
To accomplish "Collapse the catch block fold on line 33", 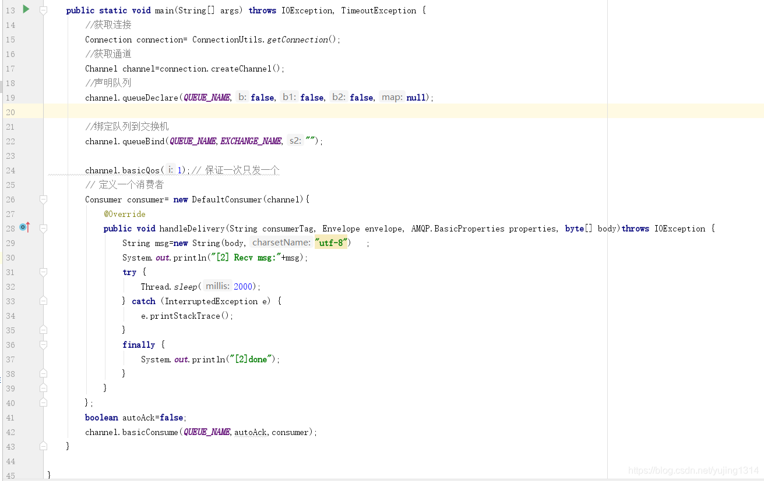I will [x=43, y=301].
